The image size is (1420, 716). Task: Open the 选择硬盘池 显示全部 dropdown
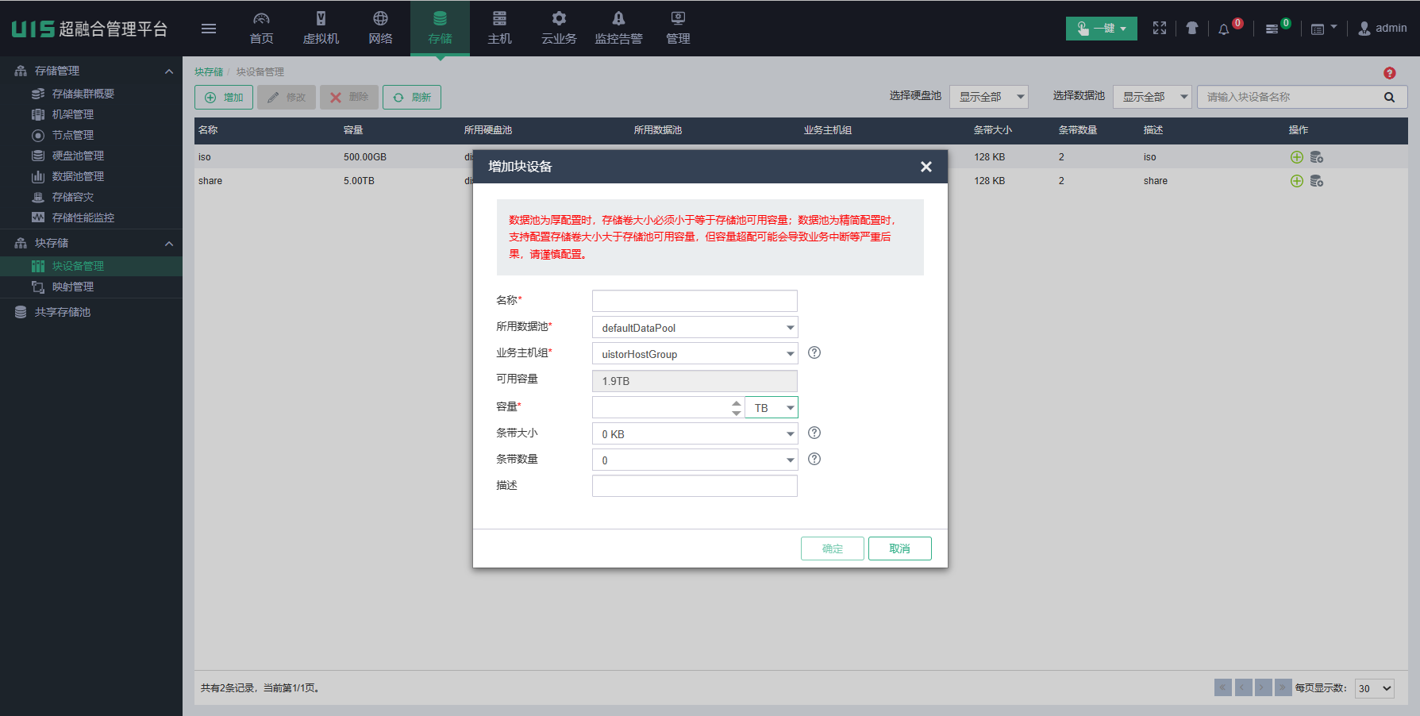coord(988,97)
